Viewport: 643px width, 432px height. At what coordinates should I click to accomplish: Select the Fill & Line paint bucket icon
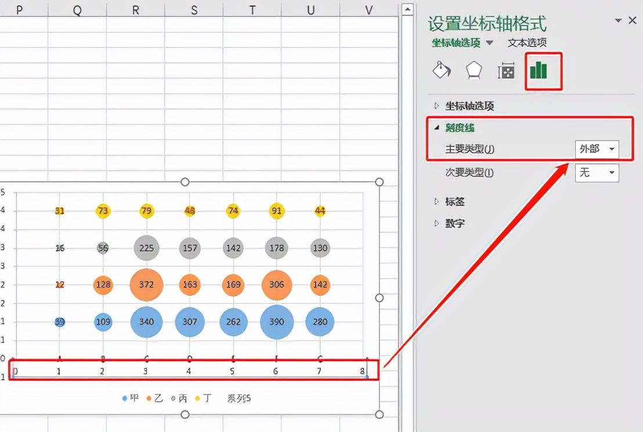click(x=441, y=70)
